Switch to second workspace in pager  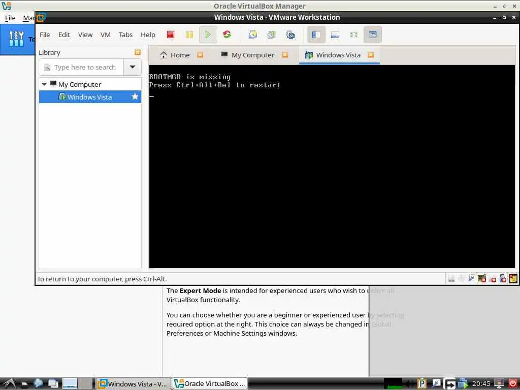click(85, 384)
